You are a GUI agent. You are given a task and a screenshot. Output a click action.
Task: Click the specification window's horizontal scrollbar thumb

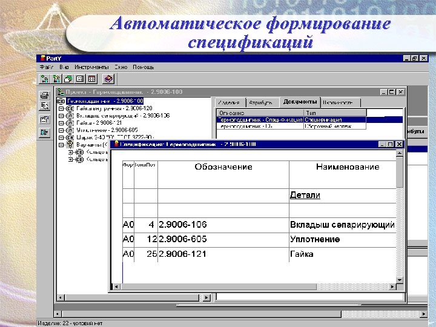click(219, 286)
